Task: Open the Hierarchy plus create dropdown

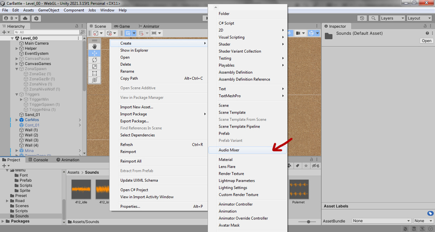Action: click(5, 32)
